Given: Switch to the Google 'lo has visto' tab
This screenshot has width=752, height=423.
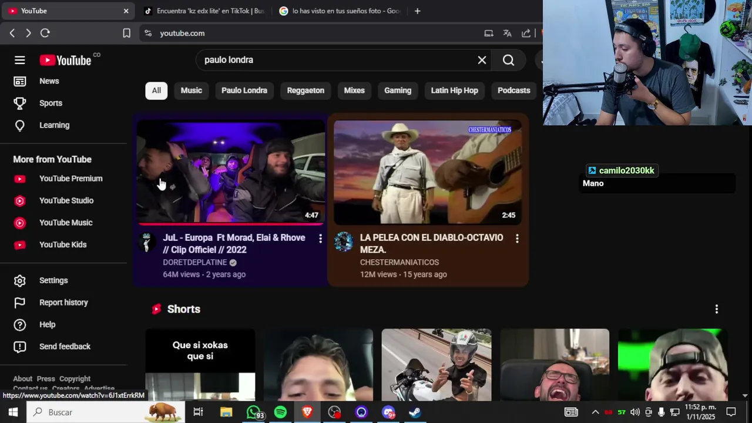Looking at the screenshot, I should click(340, 11).
